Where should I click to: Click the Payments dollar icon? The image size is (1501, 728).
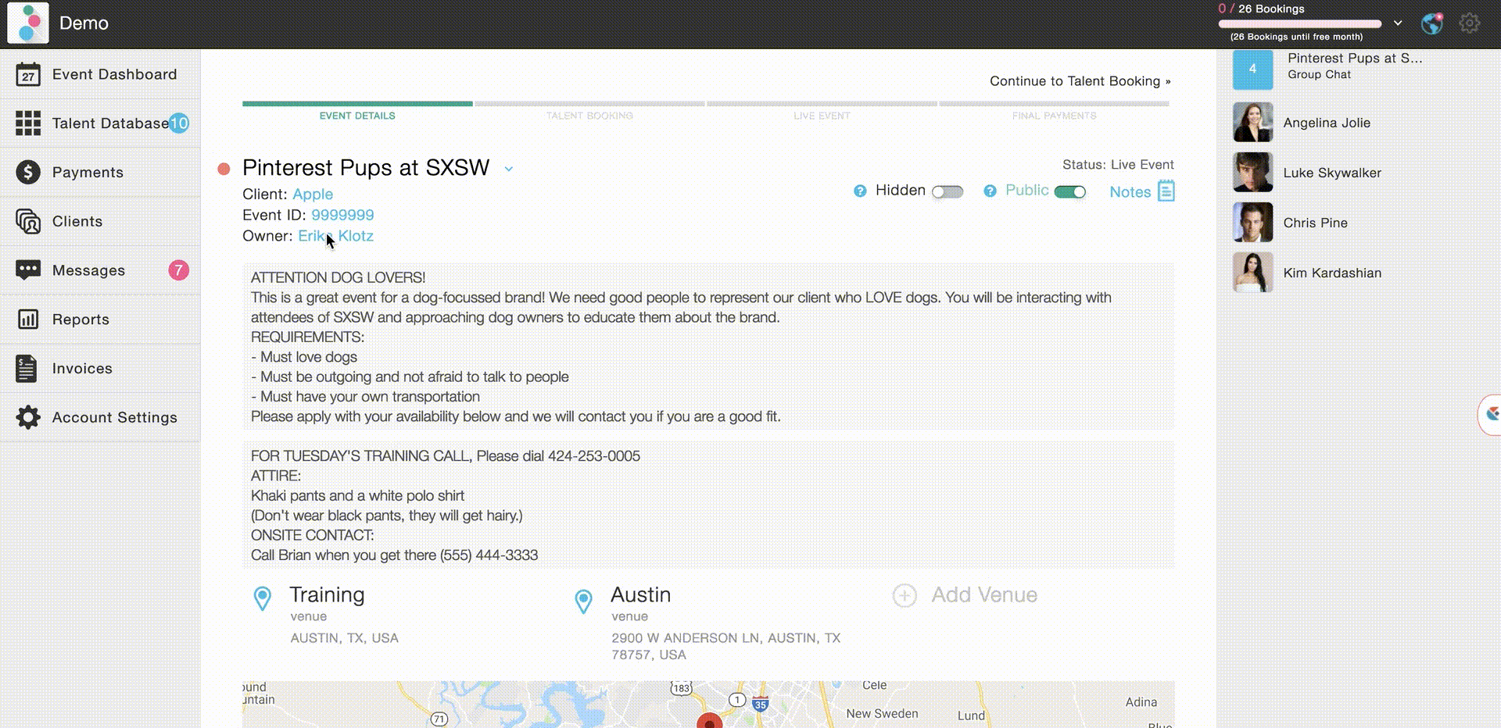click(28, 172)
